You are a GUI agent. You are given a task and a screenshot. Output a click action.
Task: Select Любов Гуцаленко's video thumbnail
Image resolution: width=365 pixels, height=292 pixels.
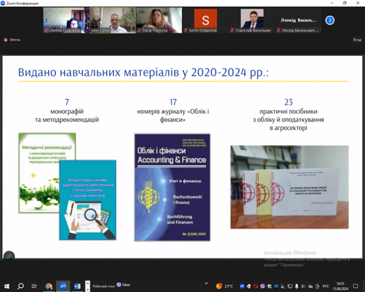[66, 20]
